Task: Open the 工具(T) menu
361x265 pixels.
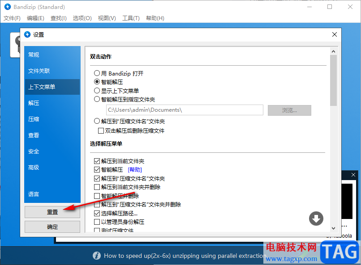Action: pos(131,18)
